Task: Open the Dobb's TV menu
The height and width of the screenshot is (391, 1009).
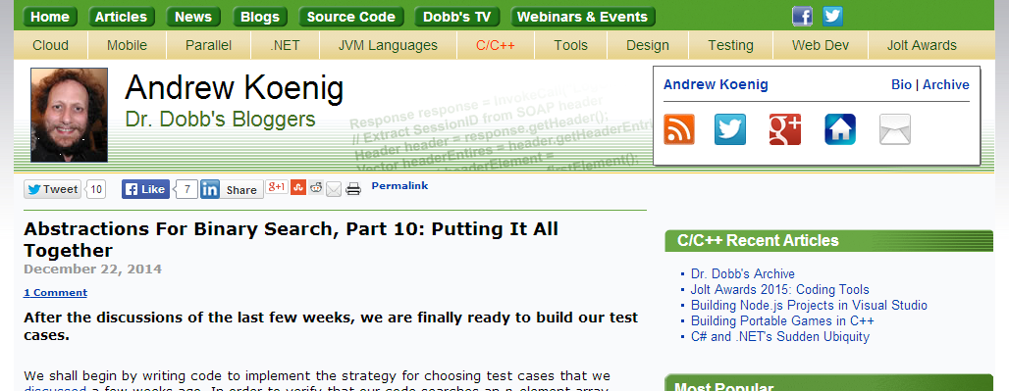Action: [456, 17]
